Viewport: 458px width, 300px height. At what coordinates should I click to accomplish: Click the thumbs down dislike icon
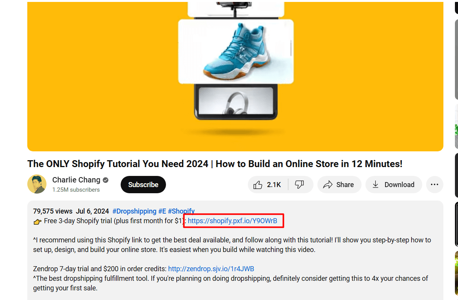299,185
